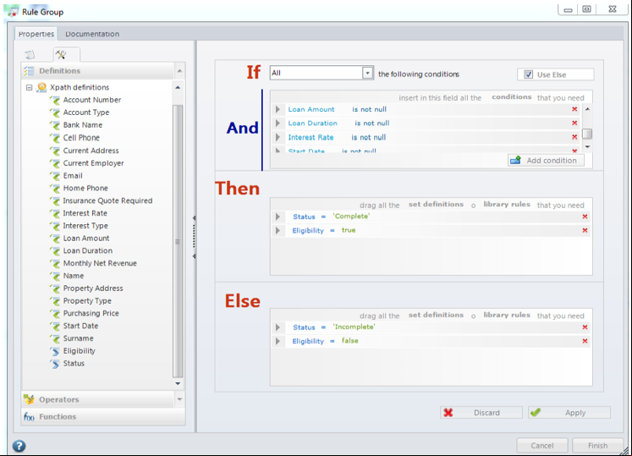Viewport: 632px width, 456px height.
Task: Expand the Status = 'Complete' action row
Action: pos(278,217)
